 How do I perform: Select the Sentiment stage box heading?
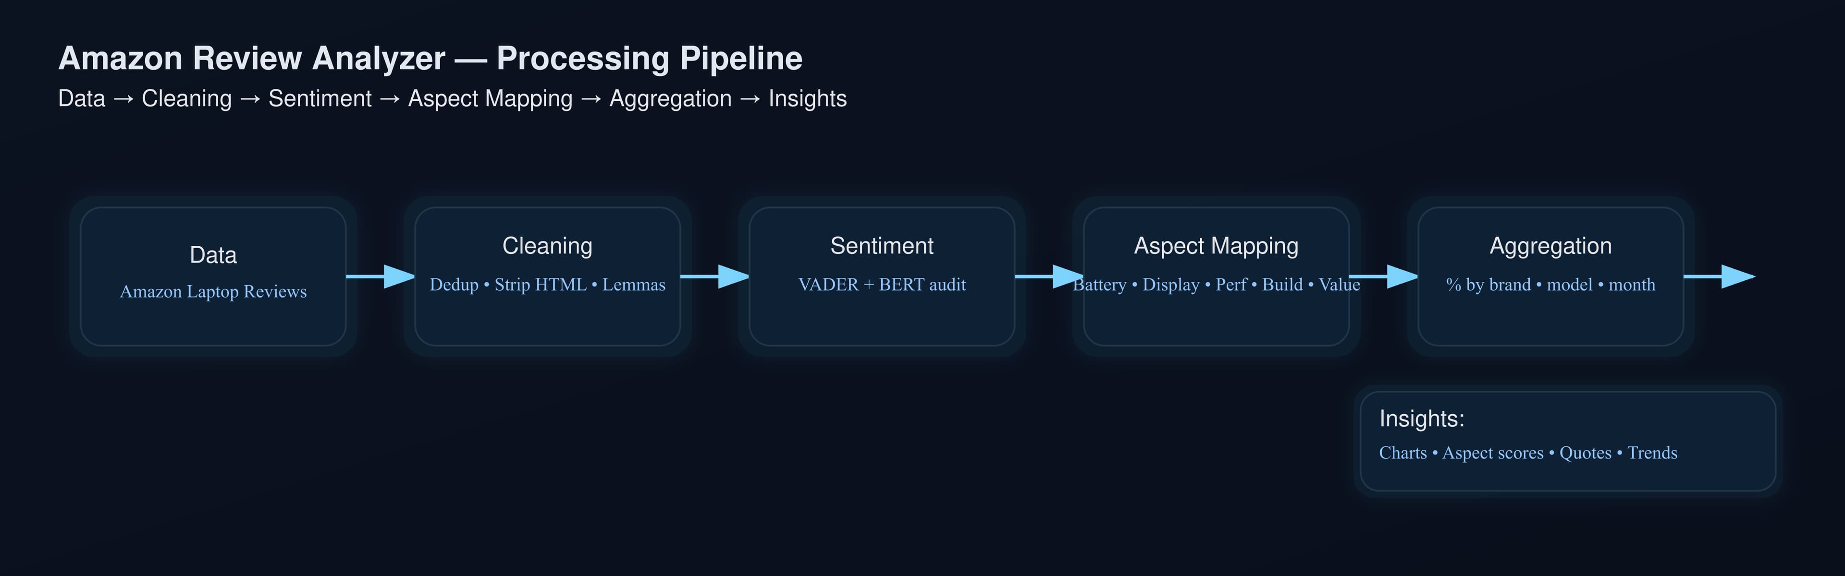[882, 245]
